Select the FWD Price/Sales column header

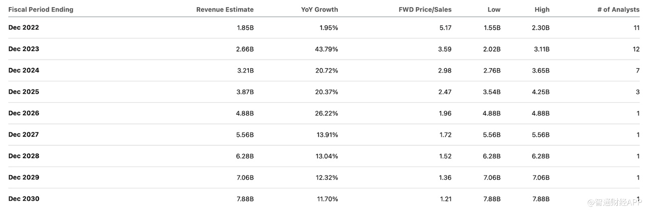point(425,10)
